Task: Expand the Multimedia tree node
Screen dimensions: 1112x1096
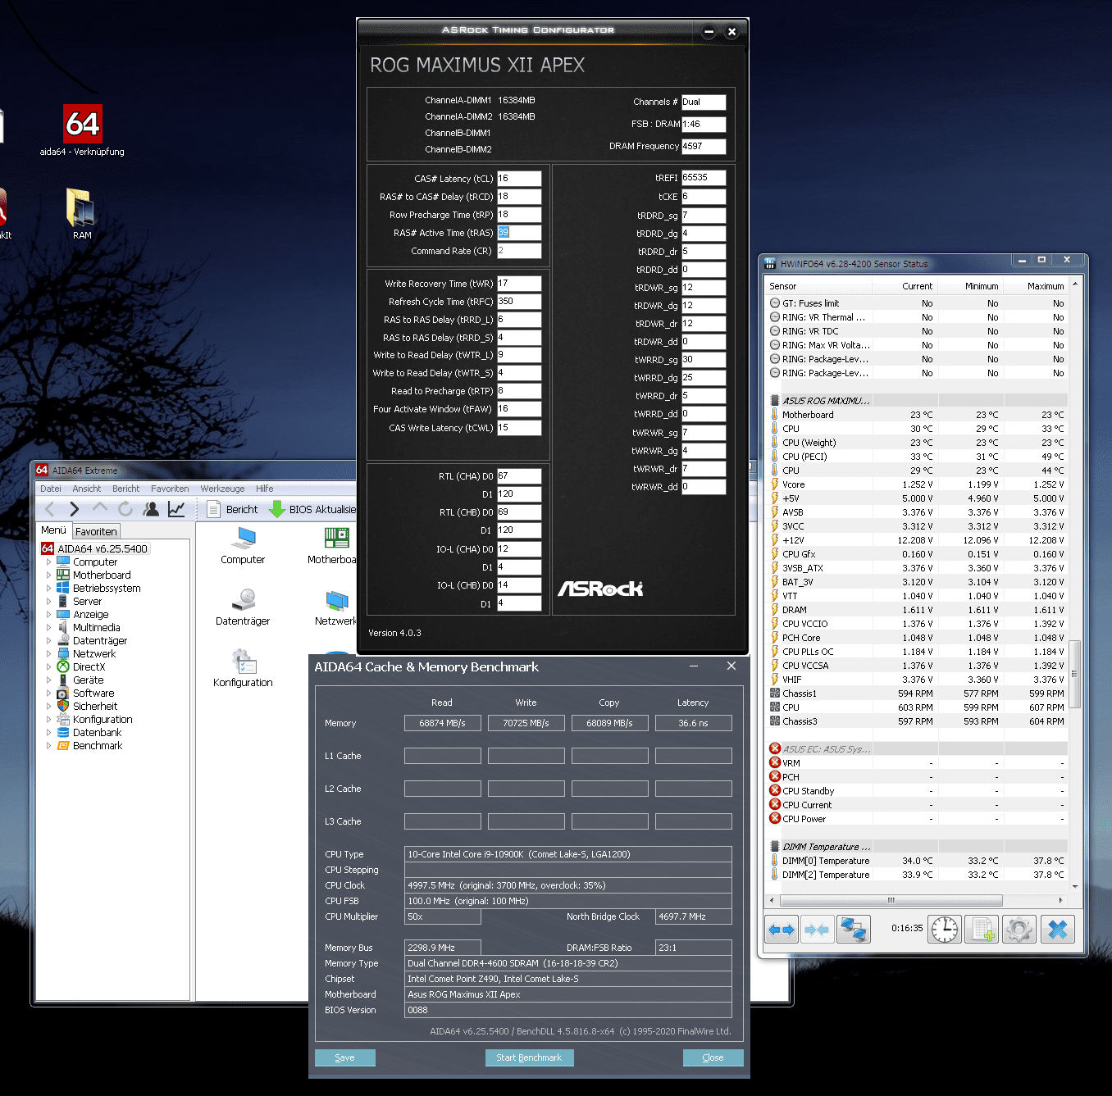Action: [48, 628]
